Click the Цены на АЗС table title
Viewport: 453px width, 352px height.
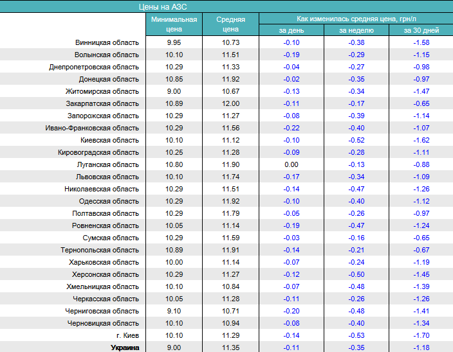162,6
